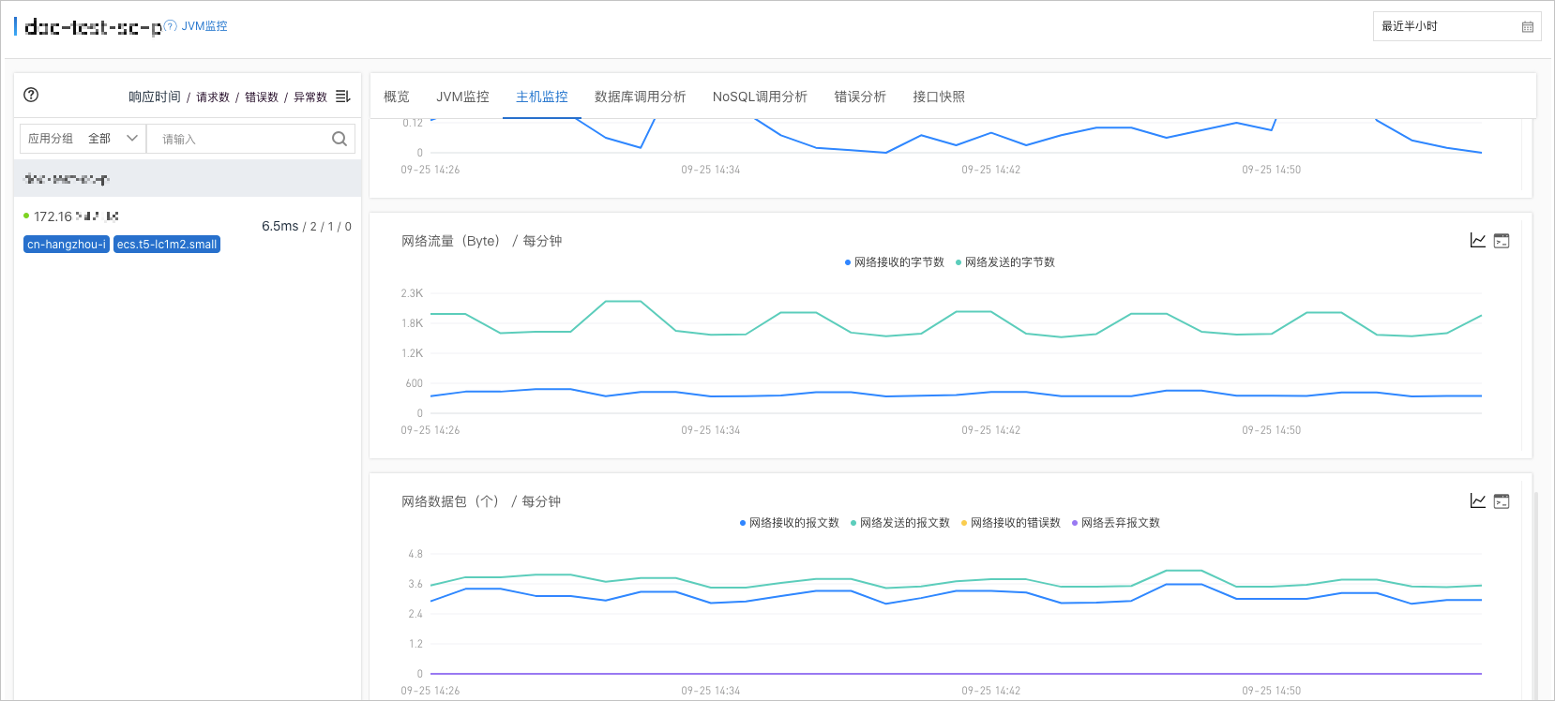Click the search magnifier icon
This screenshot has height=701, width=1555.
[340, 139]
